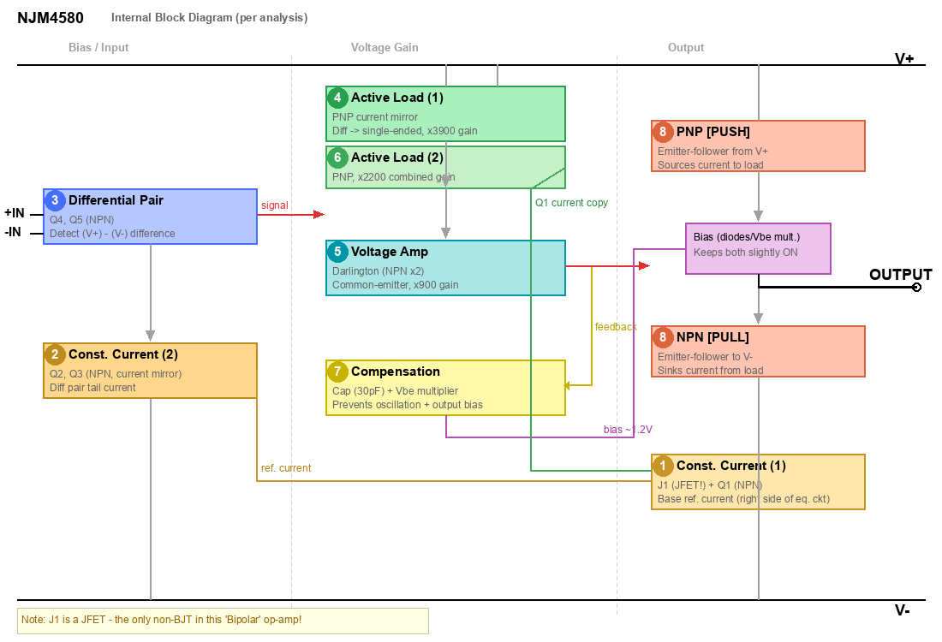Click 'Q4, Q5 (NPN)' text
This screenshot has width=942, height=642.
pos(81,220)
